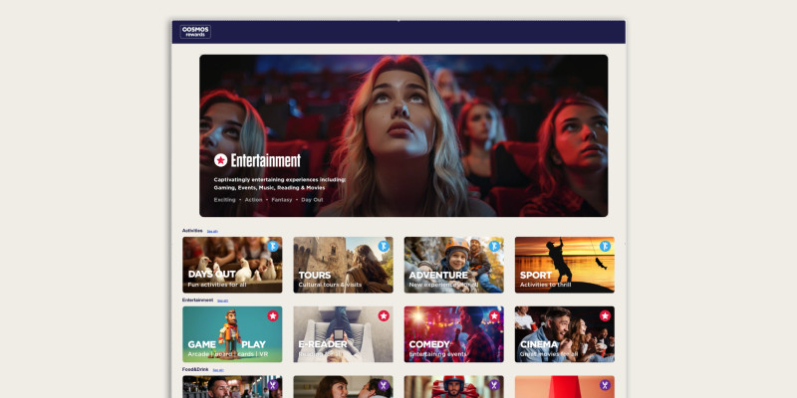Click the red star badge on Comedy card

[x=494, y=315]
